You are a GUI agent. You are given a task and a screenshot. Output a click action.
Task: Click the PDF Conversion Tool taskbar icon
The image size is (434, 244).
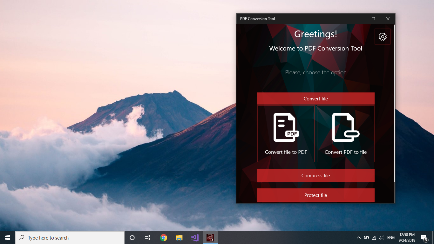(x=210, y=237)
